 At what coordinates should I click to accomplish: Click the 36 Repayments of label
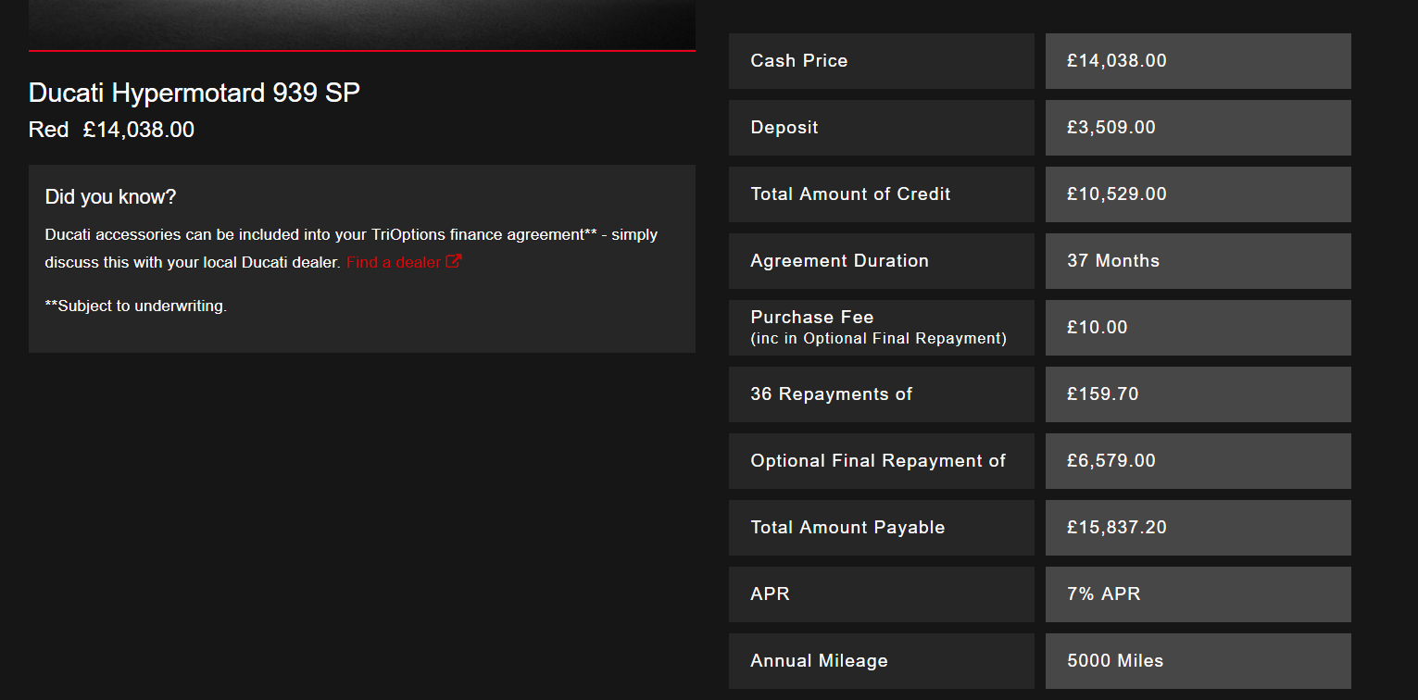(x=832, y=394)
